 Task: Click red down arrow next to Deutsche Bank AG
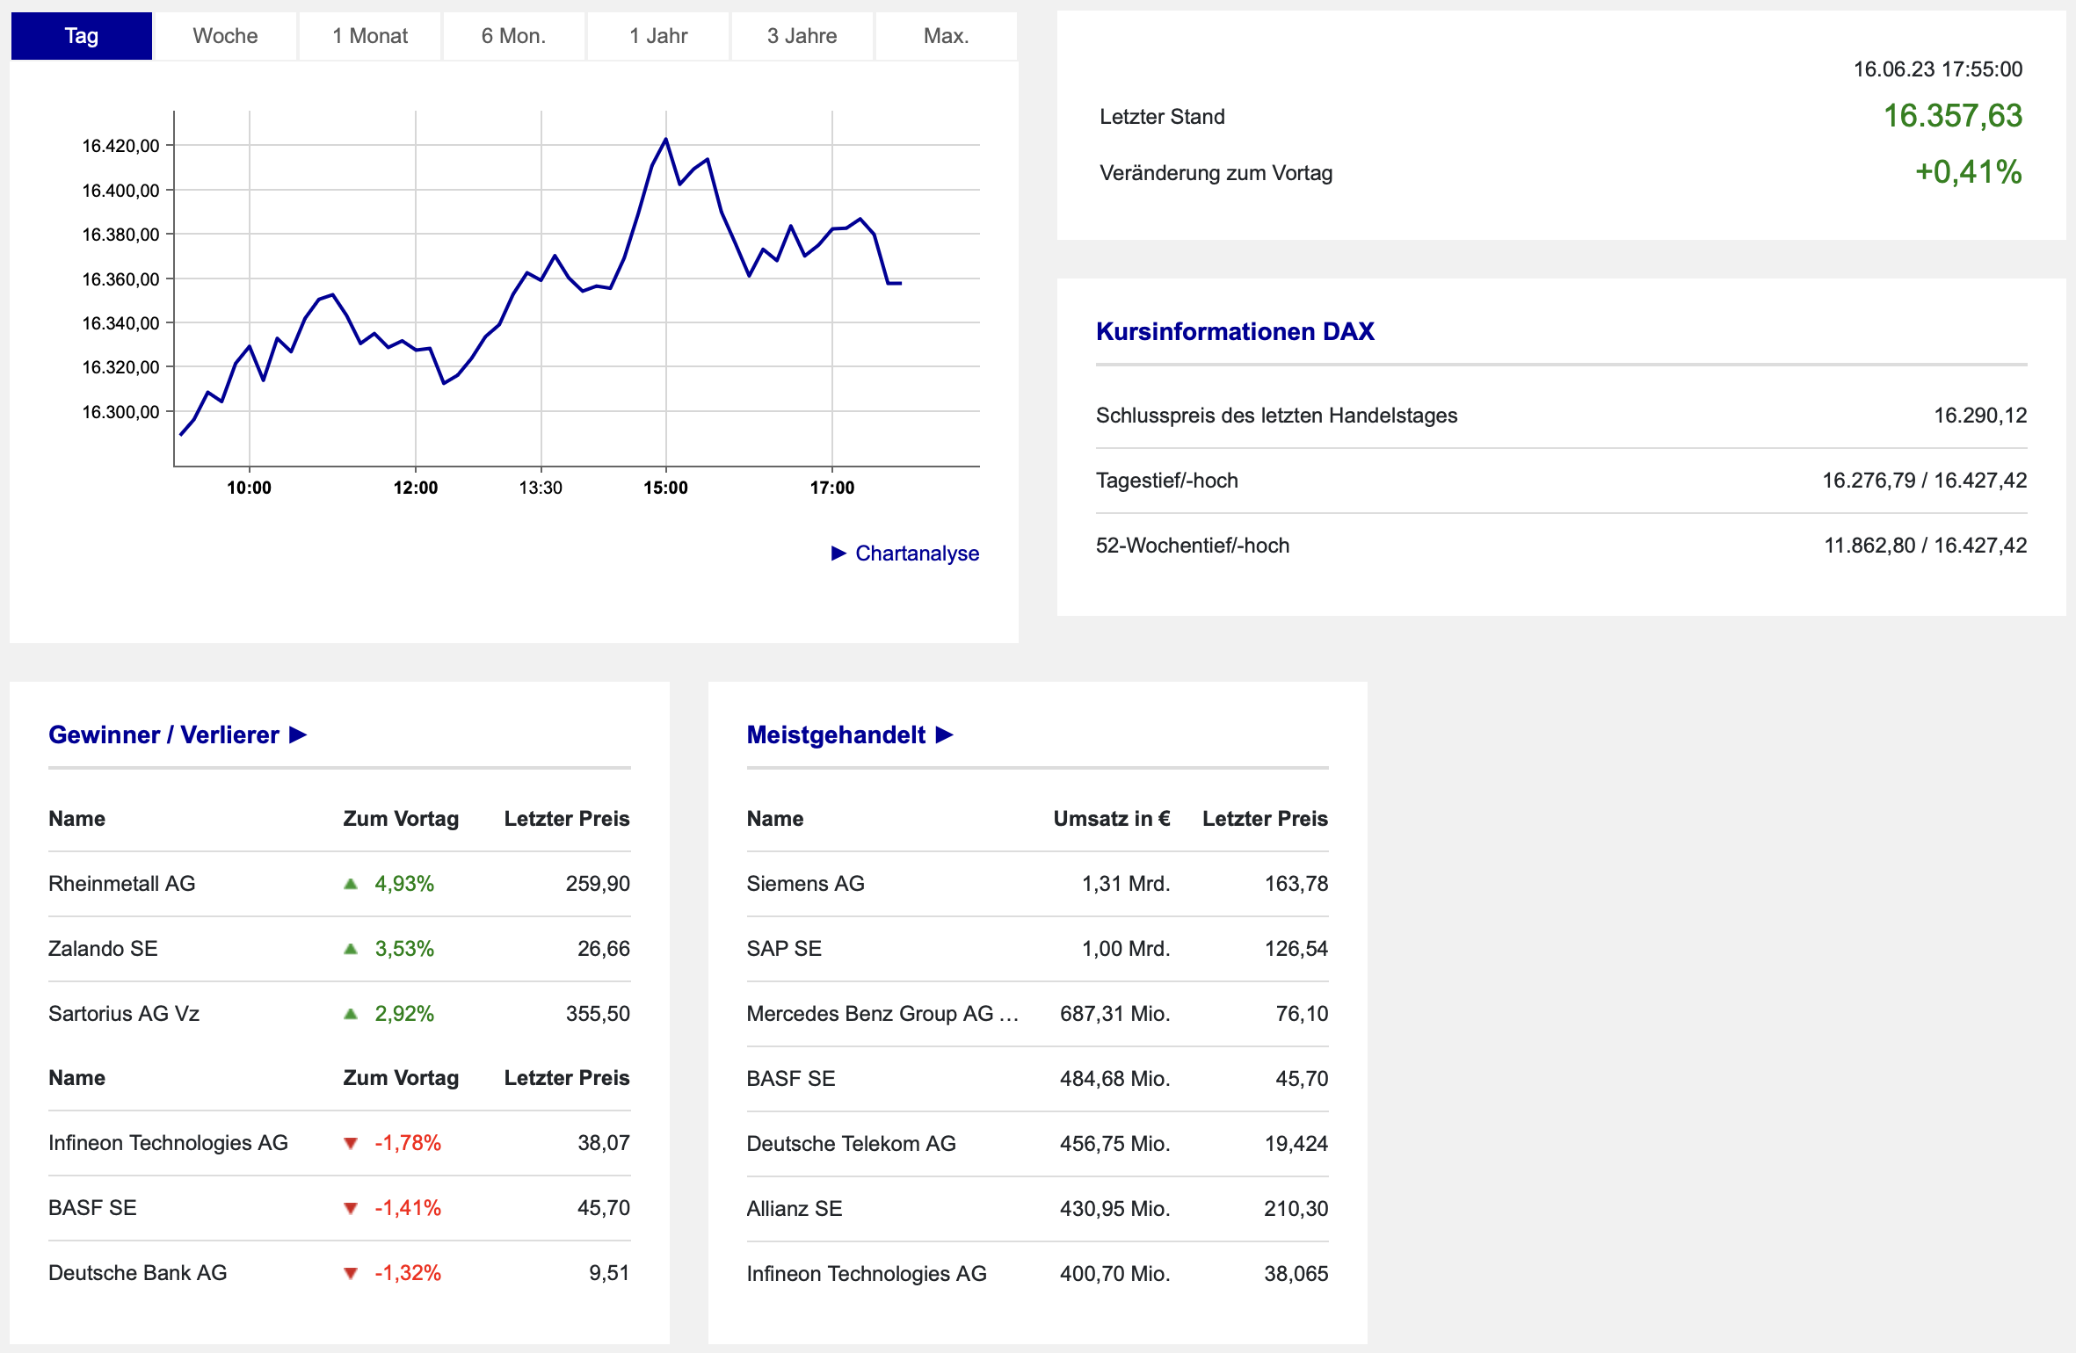[x=351, y=1273]
